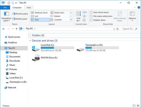Screen dimensions: 141x108
Task: Click the Properties quick access toolbar icon
Action: (x=9, y=3)
